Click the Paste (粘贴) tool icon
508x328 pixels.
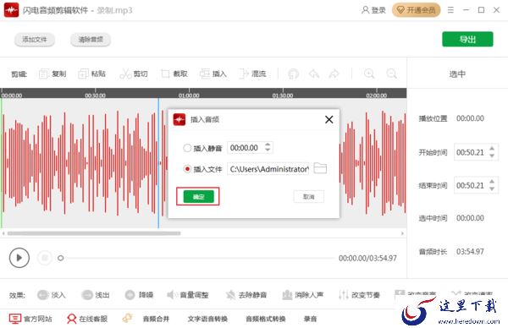pos(83,74)
